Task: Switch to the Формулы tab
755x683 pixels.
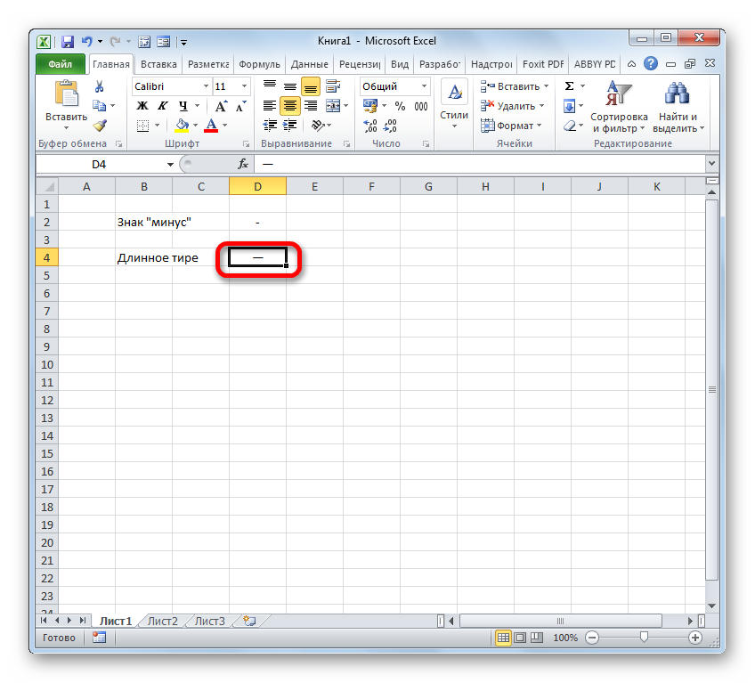Action: [260, 64]
